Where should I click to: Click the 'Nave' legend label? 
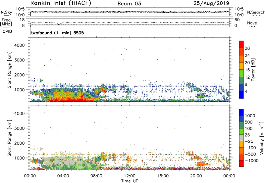(252, 23)
